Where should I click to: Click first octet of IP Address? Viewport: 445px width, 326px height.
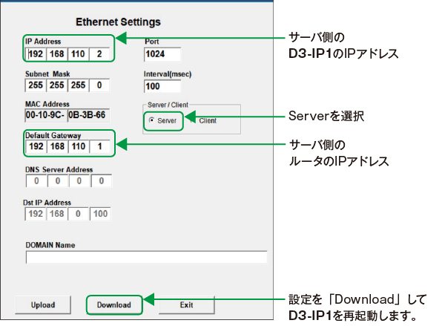(x=36, y=54)
